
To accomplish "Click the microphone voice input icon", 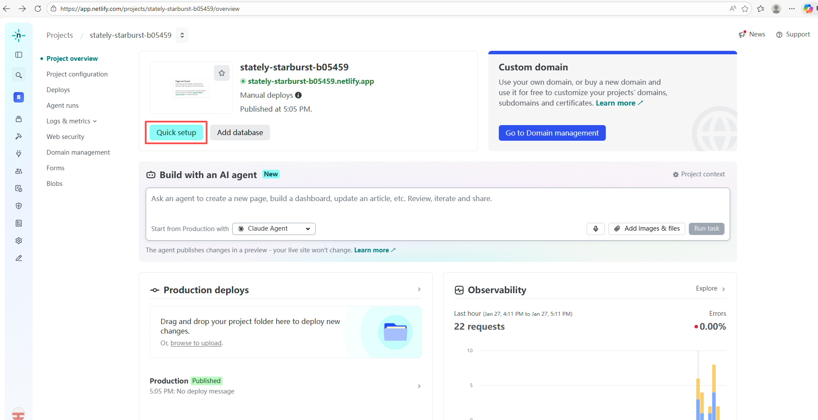I will pyautogui.click(x=596, y=228).
